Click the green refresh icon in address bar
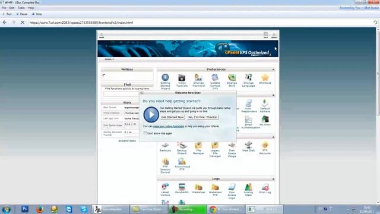Viewport: 380px width, 214px height. 375,23
